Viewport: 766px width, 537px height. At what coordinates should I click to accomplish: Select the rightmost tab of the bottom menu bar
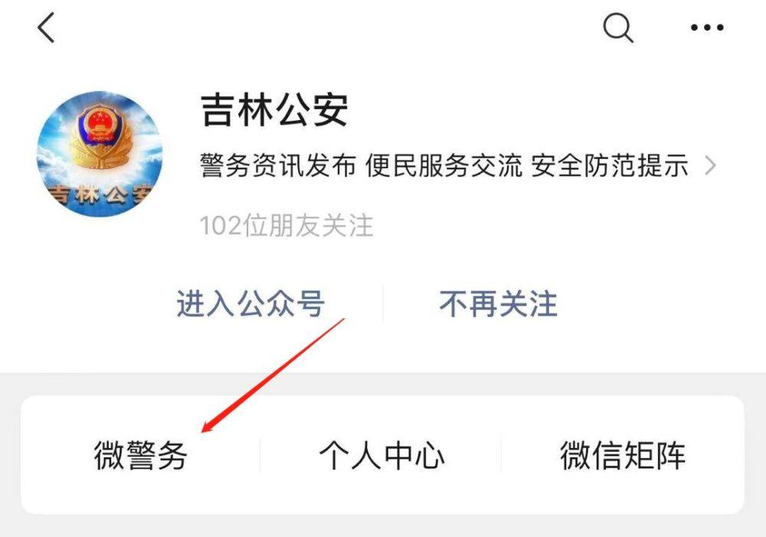623,455
